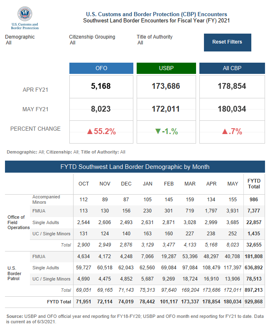Click Border Patrol FMUA March value 53,396

190,256
